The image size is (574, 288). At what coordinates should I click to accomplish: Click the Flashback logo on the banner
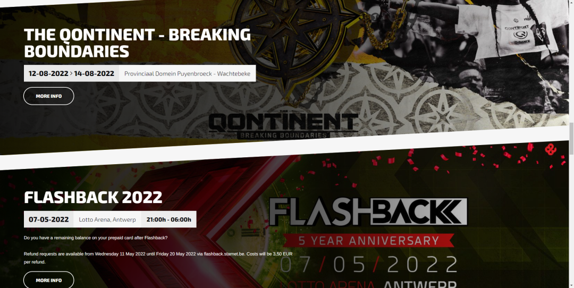pos(368,212)
